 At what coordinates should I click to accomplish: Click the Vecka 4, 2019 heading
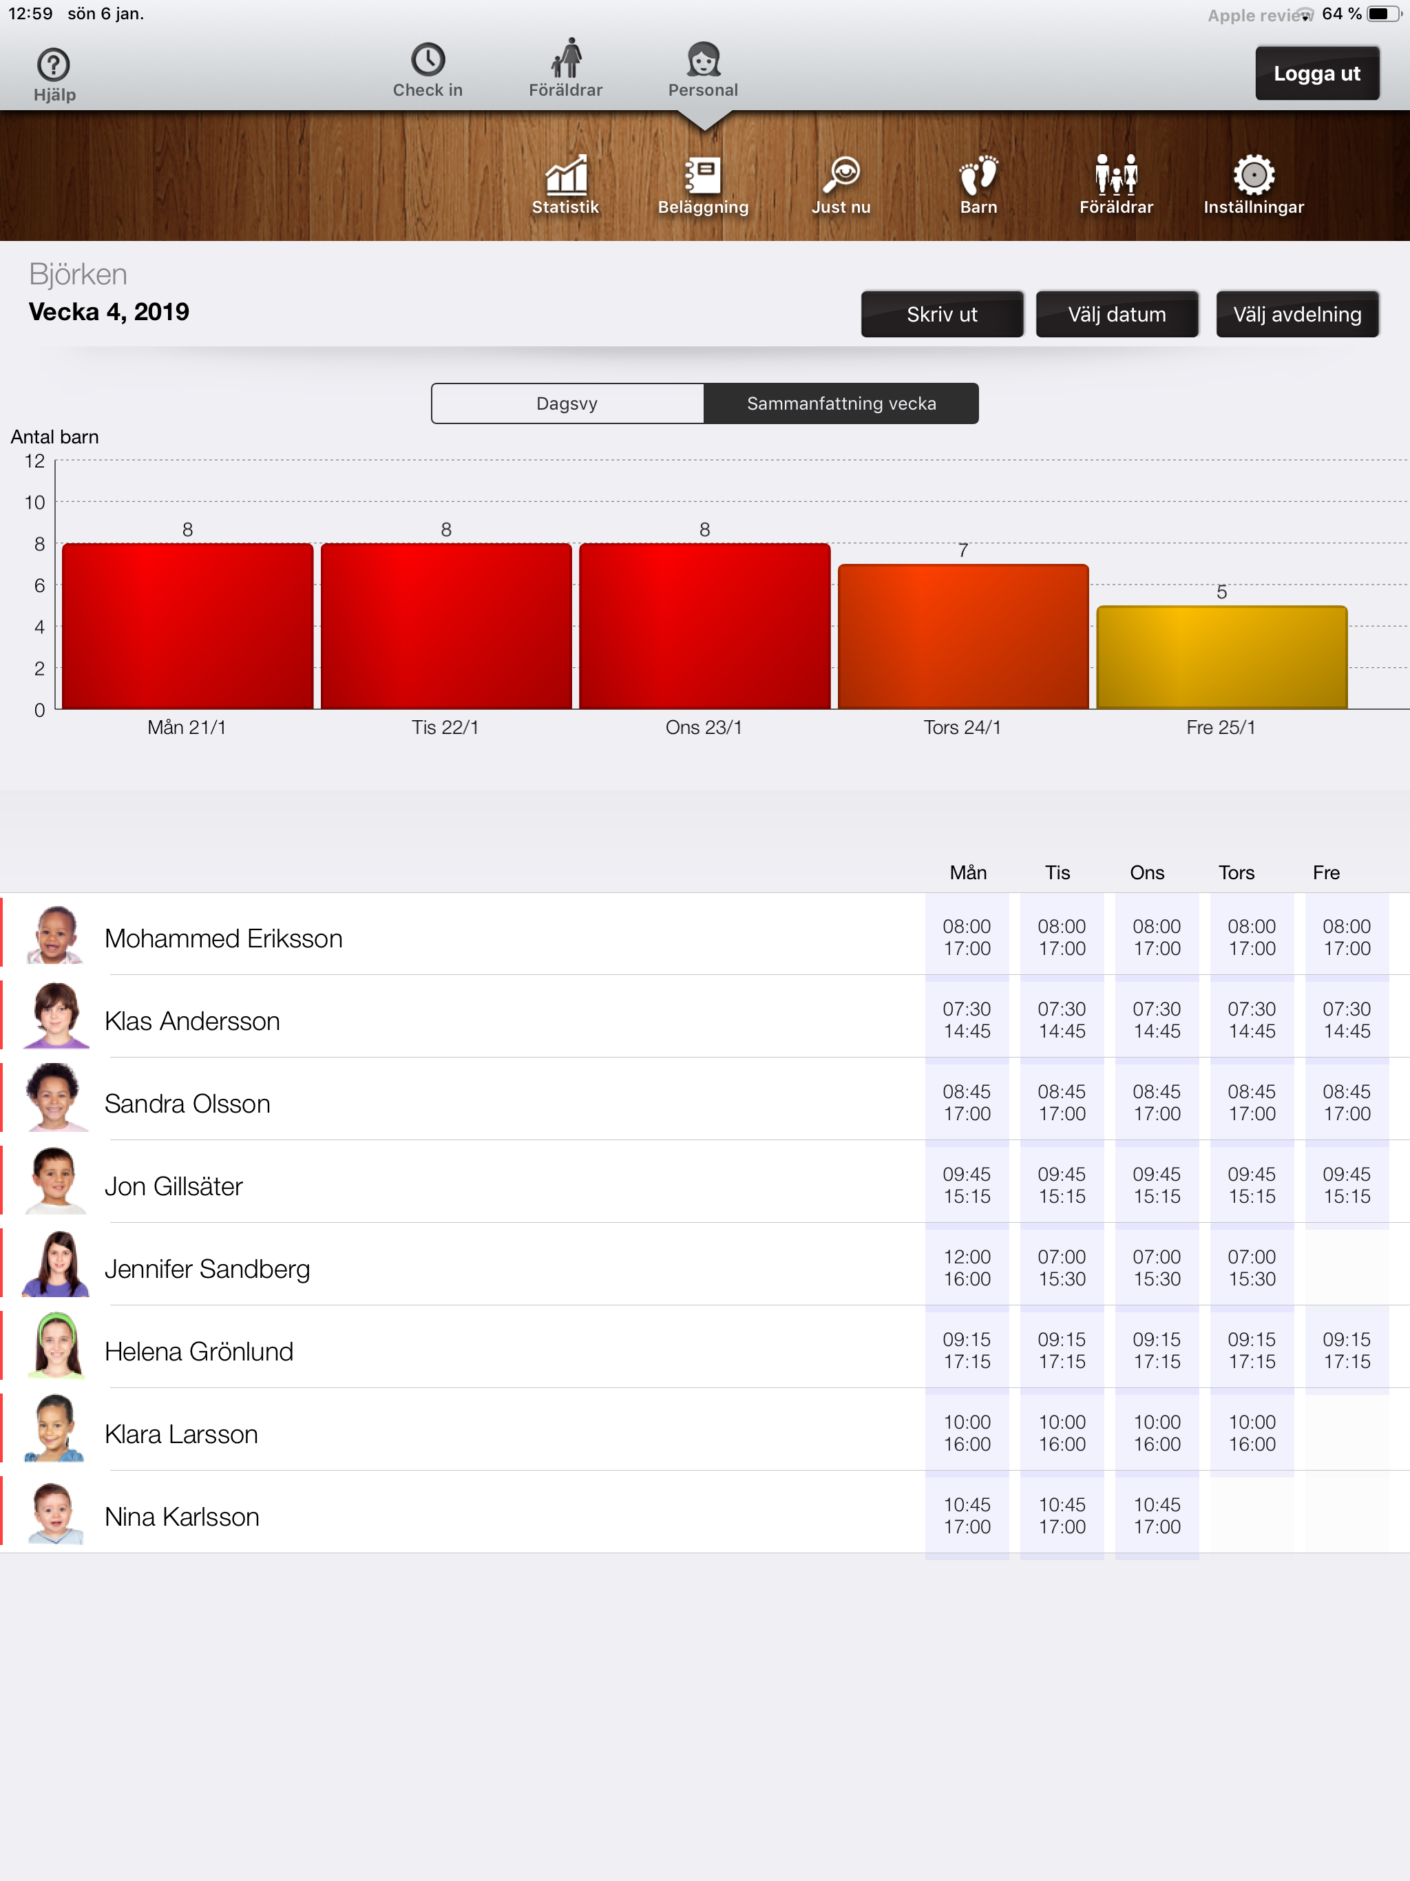click(109, 312)
